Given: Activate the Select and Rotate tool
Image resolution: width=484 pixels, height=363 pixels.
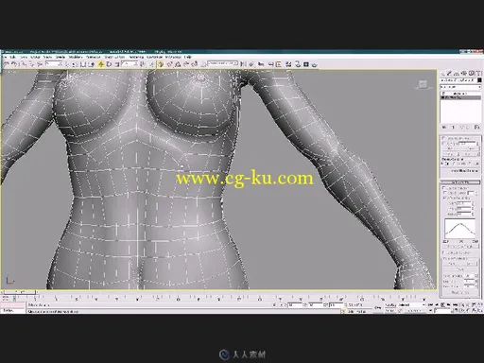Looking at the screenshot, I should (109, 64).
